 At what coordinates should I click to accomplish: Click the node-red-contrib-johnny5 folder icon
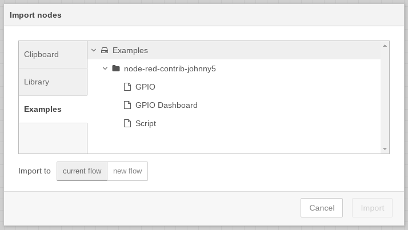click(x=116, y=68)
